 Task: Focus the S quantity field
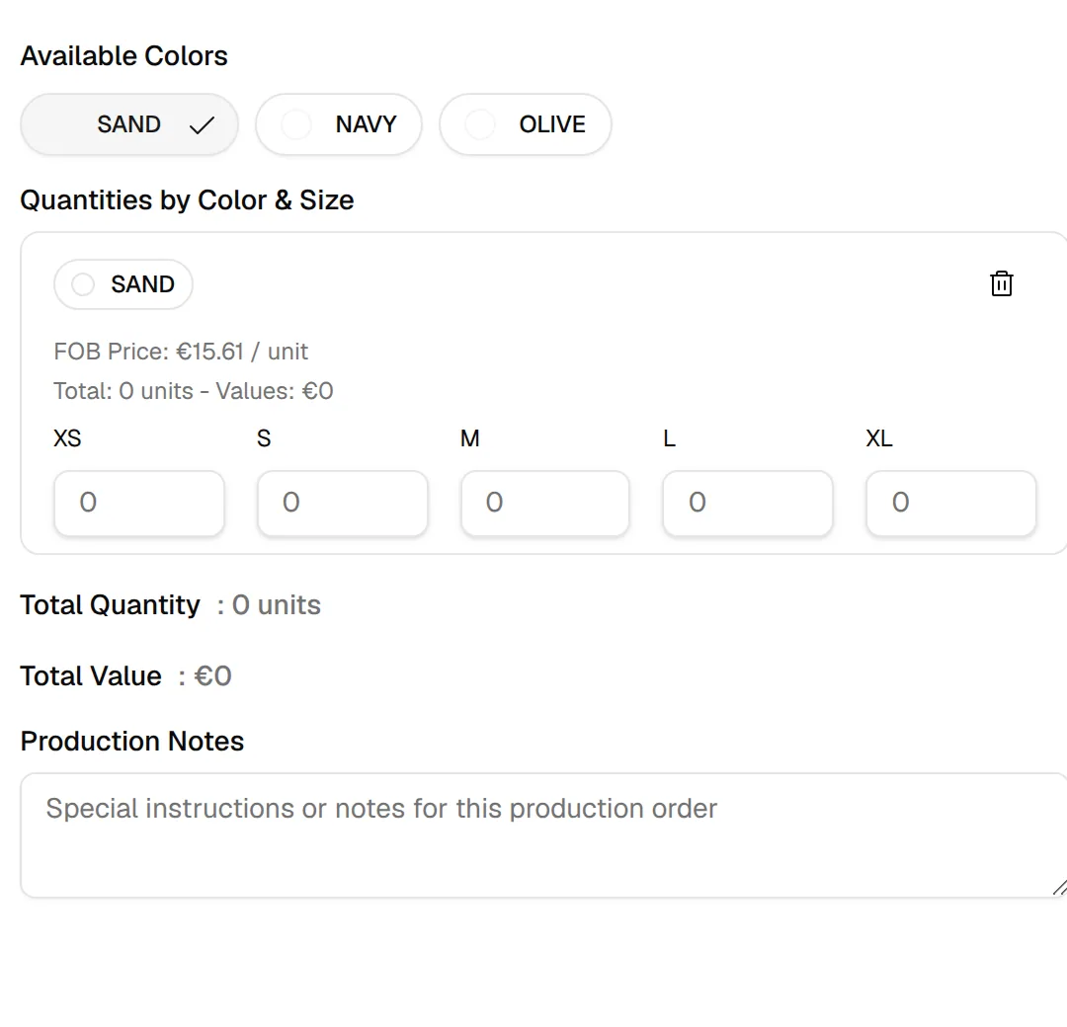tap(342, 504)
